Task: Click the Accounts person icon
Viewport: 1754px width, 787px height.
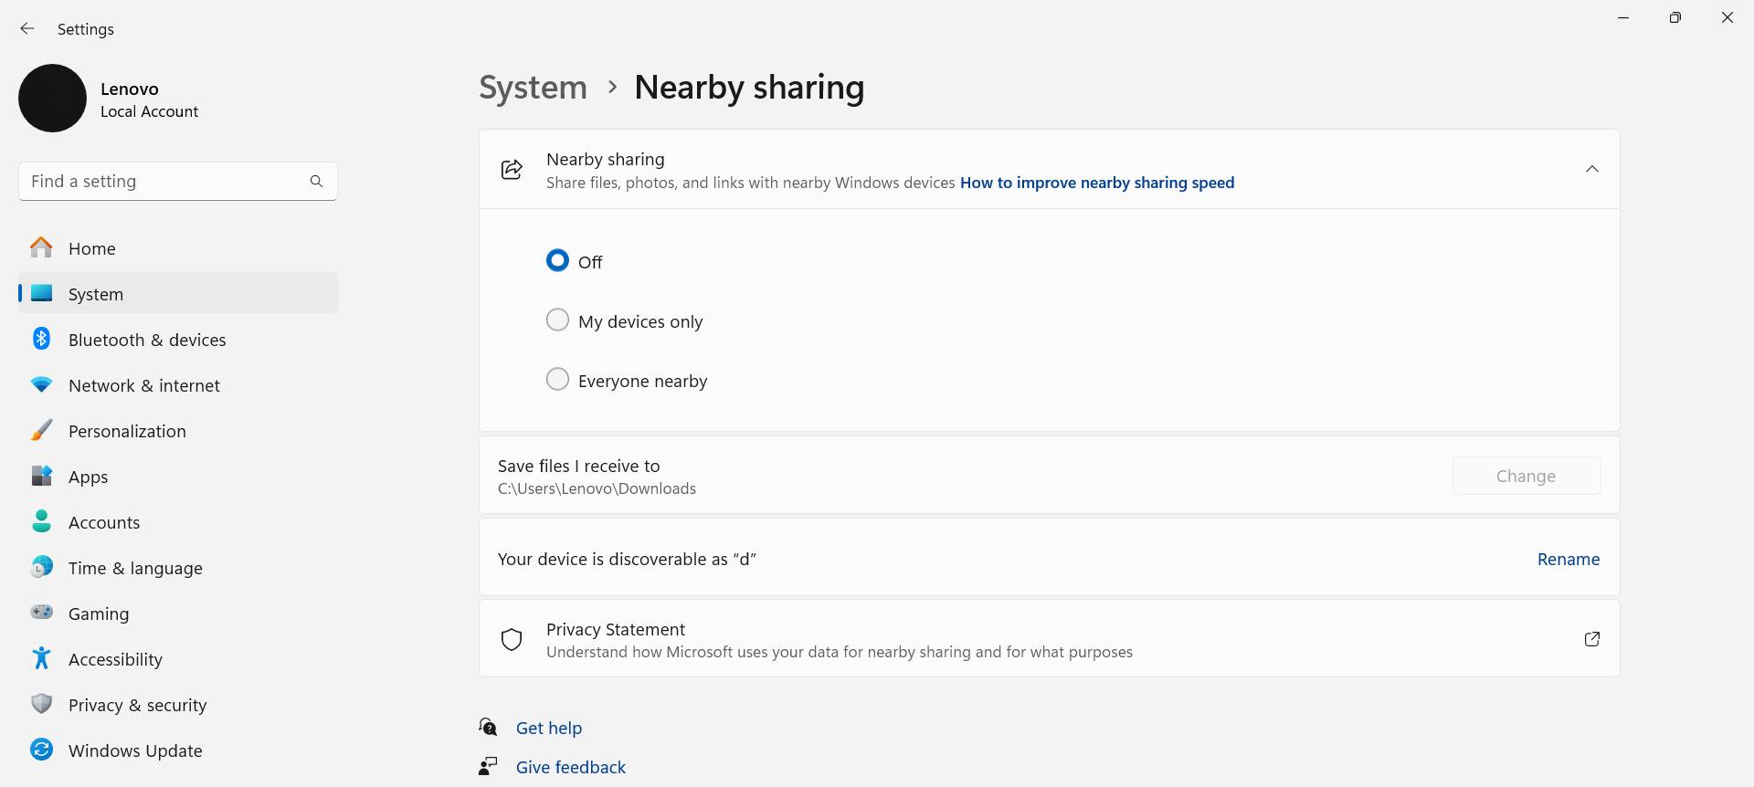Action: (41, 521)
